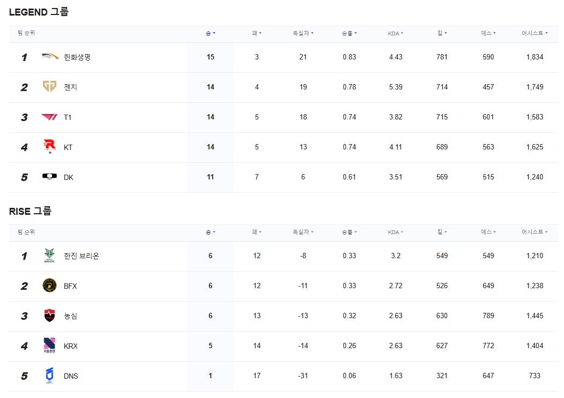Screen dimensions: 564x398
Task: Sort RISE group by 데스 column
Action: [488, 232]
